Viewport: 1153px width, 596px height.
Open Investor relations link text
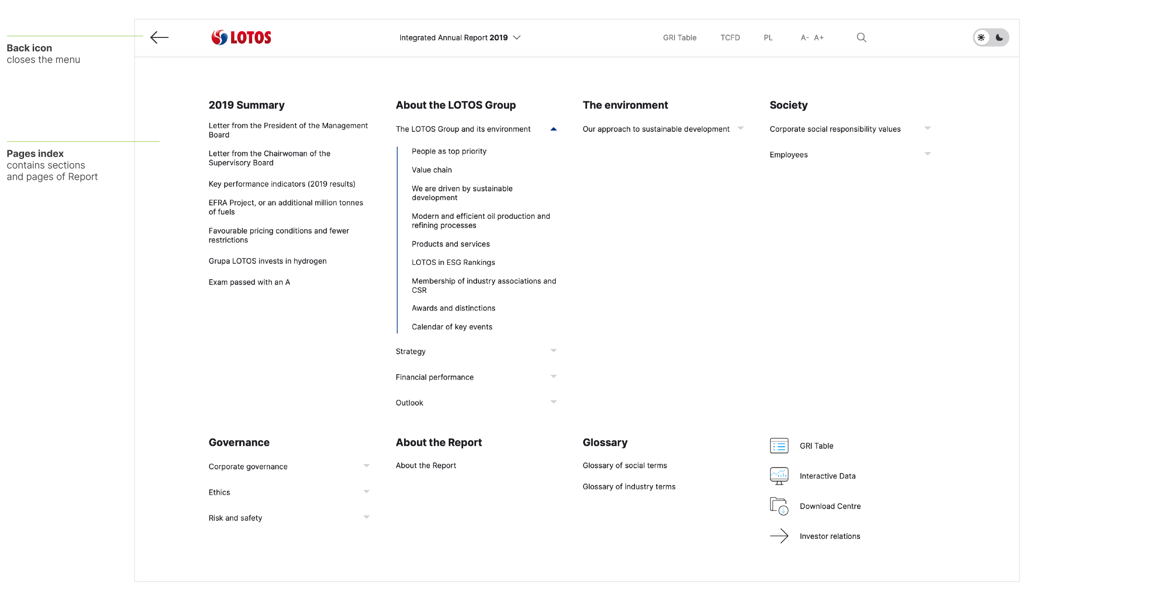point(830,536)
